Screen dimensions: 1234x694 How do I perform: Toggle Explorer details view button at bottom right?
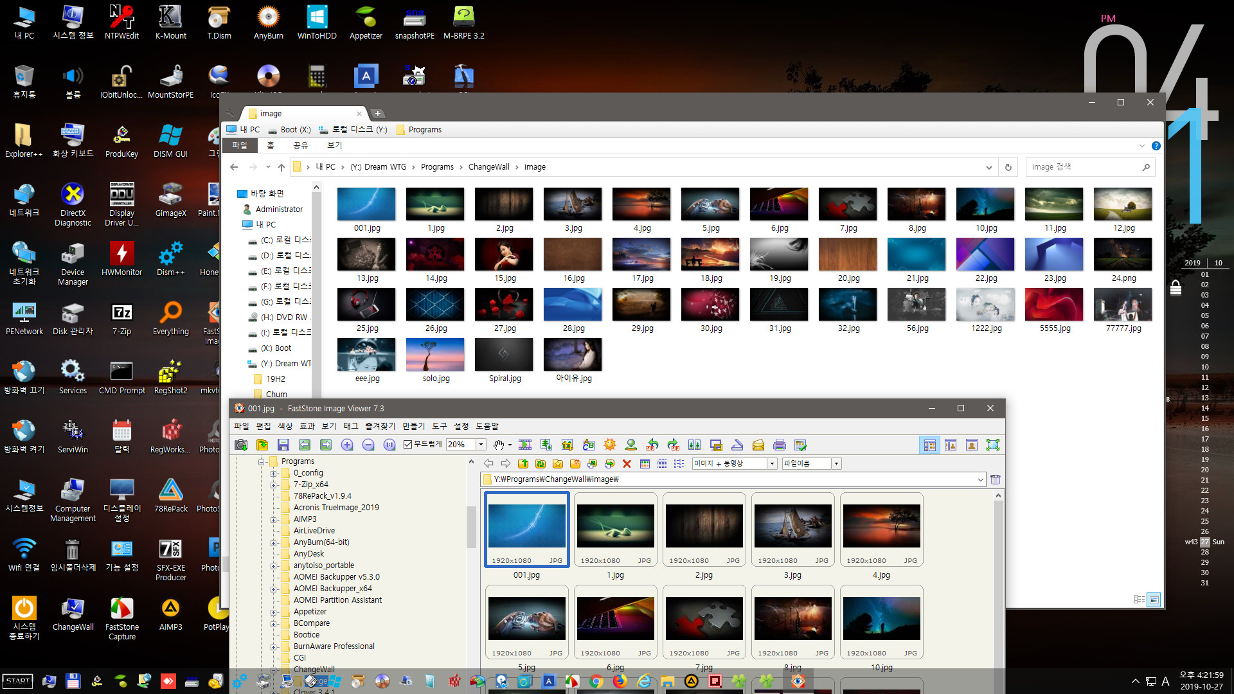(1140, 600)
